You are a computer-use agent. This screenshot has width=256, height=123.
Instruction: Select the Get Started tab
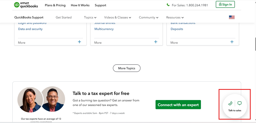click(x=64, y=17)
